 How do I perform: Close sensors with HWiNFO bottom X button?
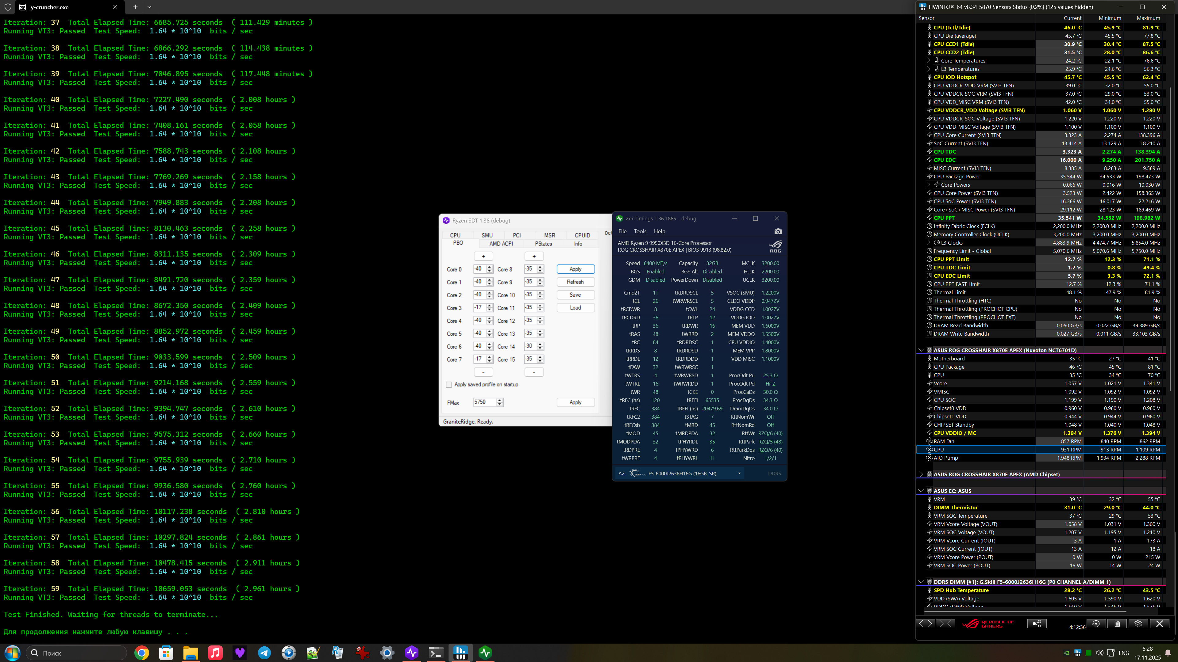click(x=1159, y=624)
